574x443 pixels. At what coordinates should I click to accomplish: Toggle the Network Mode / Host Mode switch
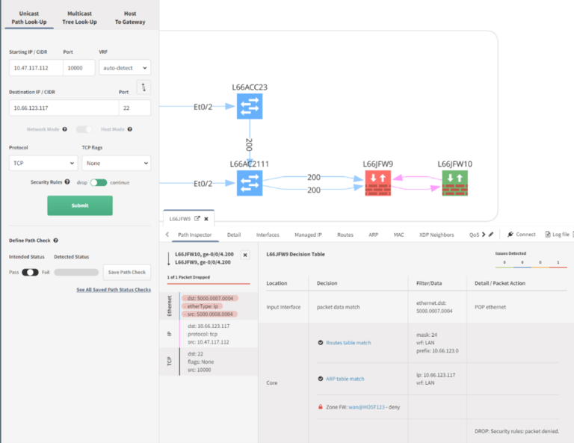click(x=86, y=129)
